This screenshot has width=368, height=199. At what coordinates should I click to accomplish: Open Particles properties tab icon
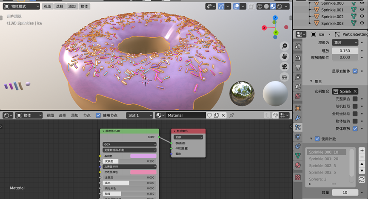coord(298,127)
